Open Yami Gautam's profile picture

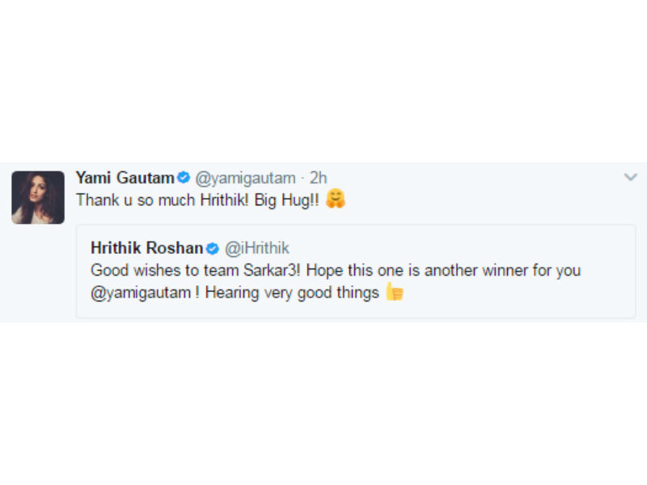coord(38,197)
